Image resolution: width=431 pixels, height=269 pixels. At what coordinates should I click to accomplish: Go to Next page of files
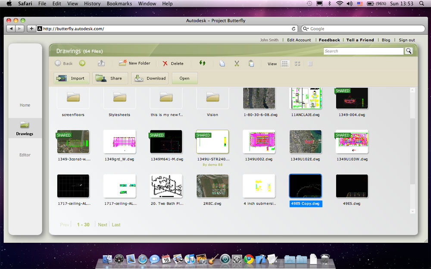(x=103, y=225)
